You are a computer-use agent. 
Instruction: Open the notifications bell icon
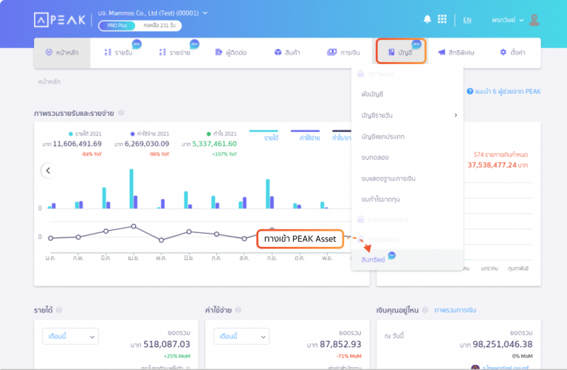coord(427,19)
